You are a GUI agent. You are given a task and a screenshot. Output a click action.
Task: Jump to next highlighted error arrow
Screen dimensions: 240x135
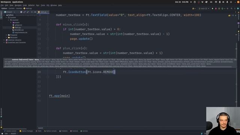pos(235,15)
